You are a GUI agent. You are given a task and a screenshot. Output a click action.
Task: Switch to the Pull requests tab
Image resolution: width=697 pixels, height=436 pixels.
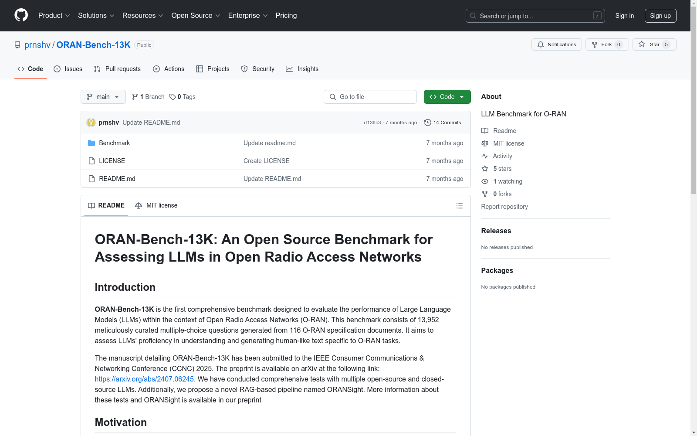coord(117,69)
